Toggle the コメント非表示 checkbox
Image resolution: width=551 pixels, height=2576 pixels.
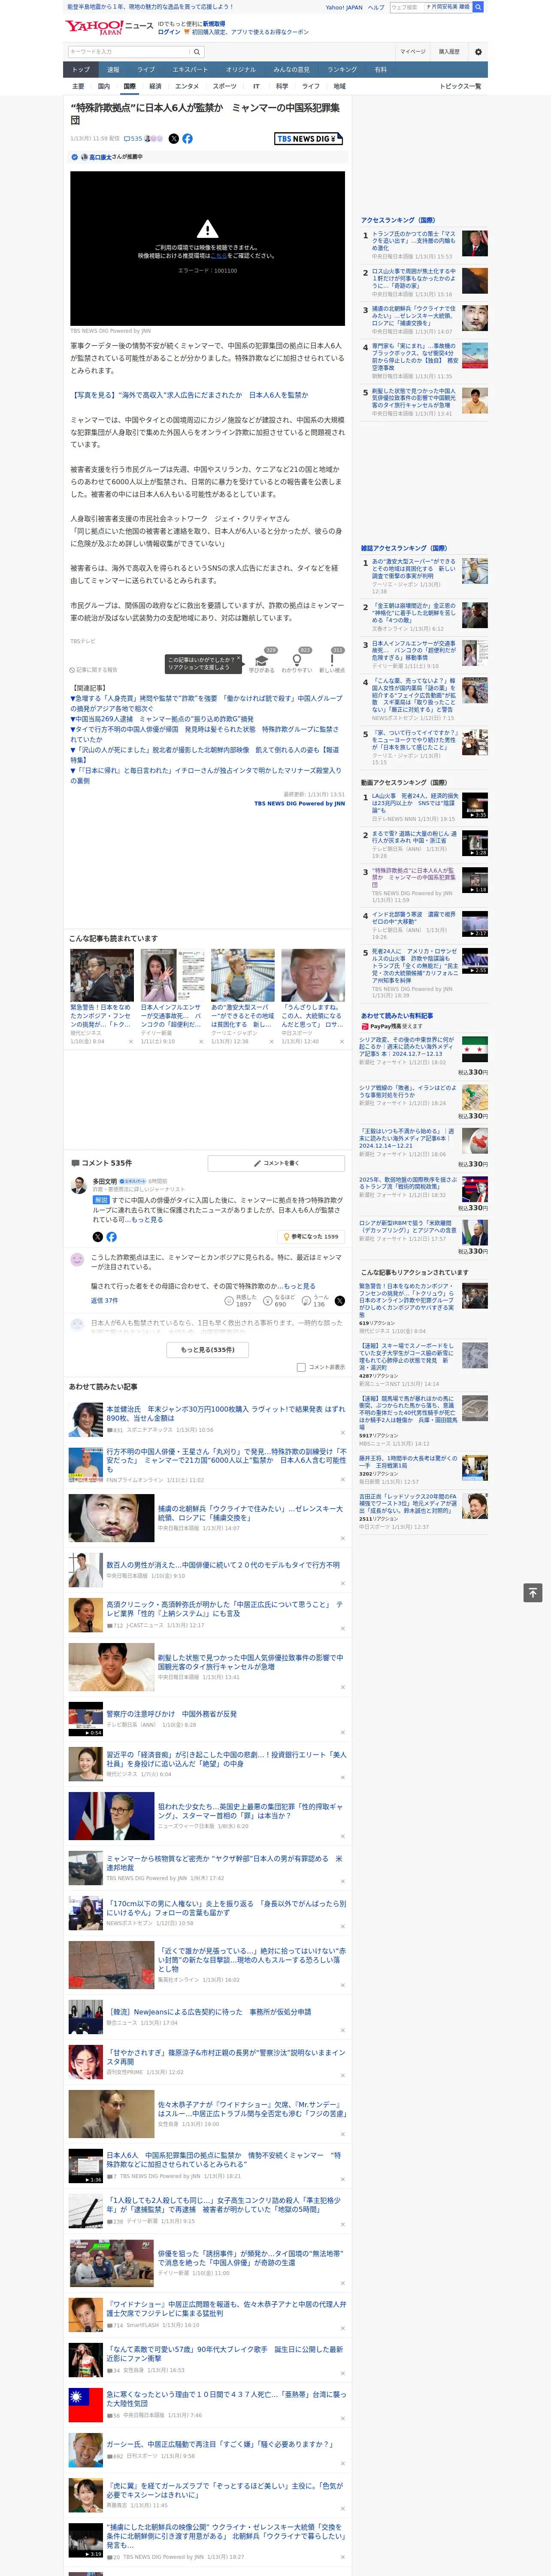click(x=301, y=1367)
